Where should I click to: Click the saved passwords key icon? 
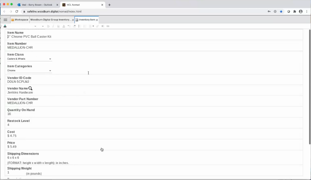tap(269, 12)
